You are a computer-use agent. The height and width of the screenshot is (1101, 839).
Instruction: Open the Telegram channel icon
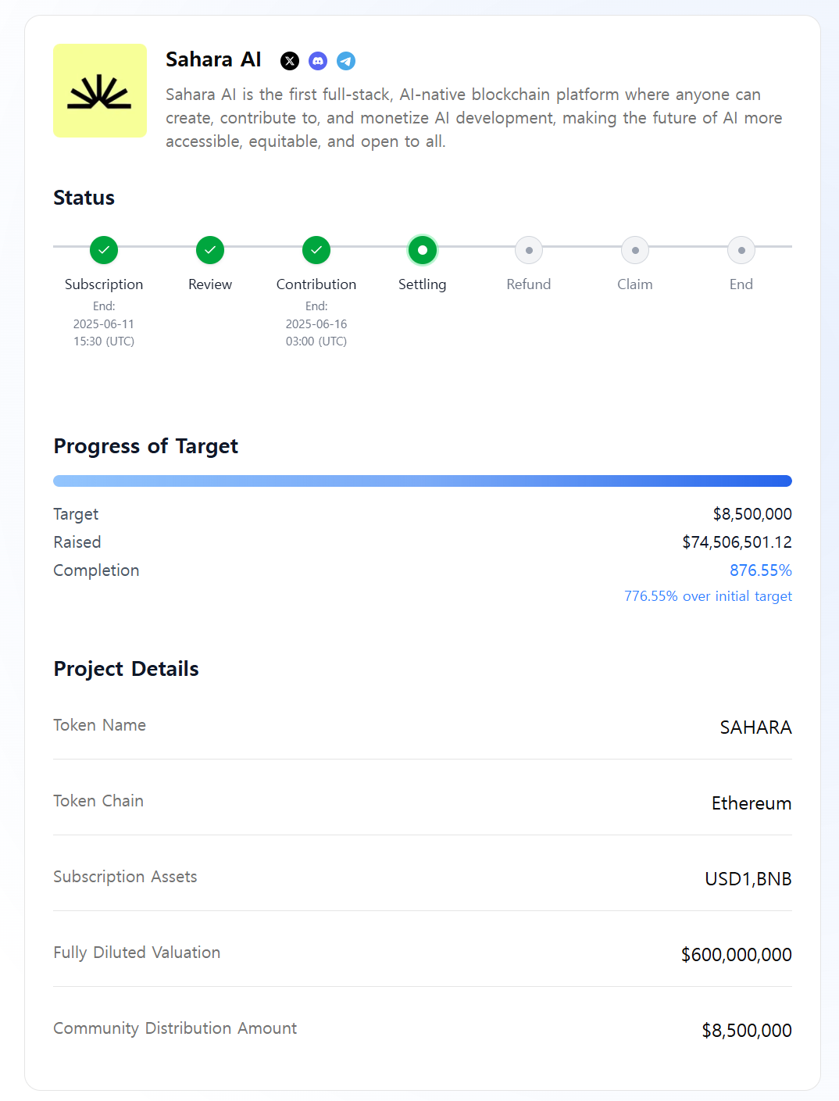(x=346, y=61)
